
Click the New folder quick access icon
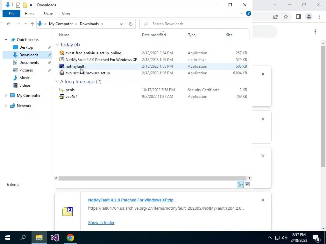[25, 5]
